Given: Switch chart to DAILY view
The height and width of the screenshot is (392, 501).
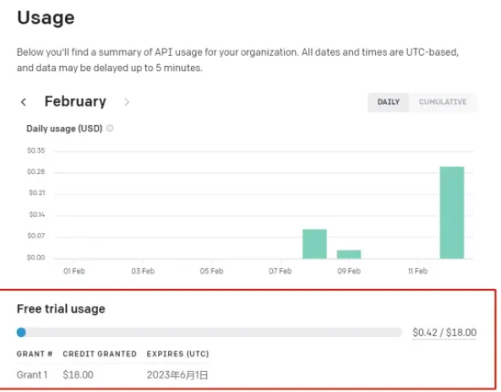Looking at the screenshot, I should [388, 102].
